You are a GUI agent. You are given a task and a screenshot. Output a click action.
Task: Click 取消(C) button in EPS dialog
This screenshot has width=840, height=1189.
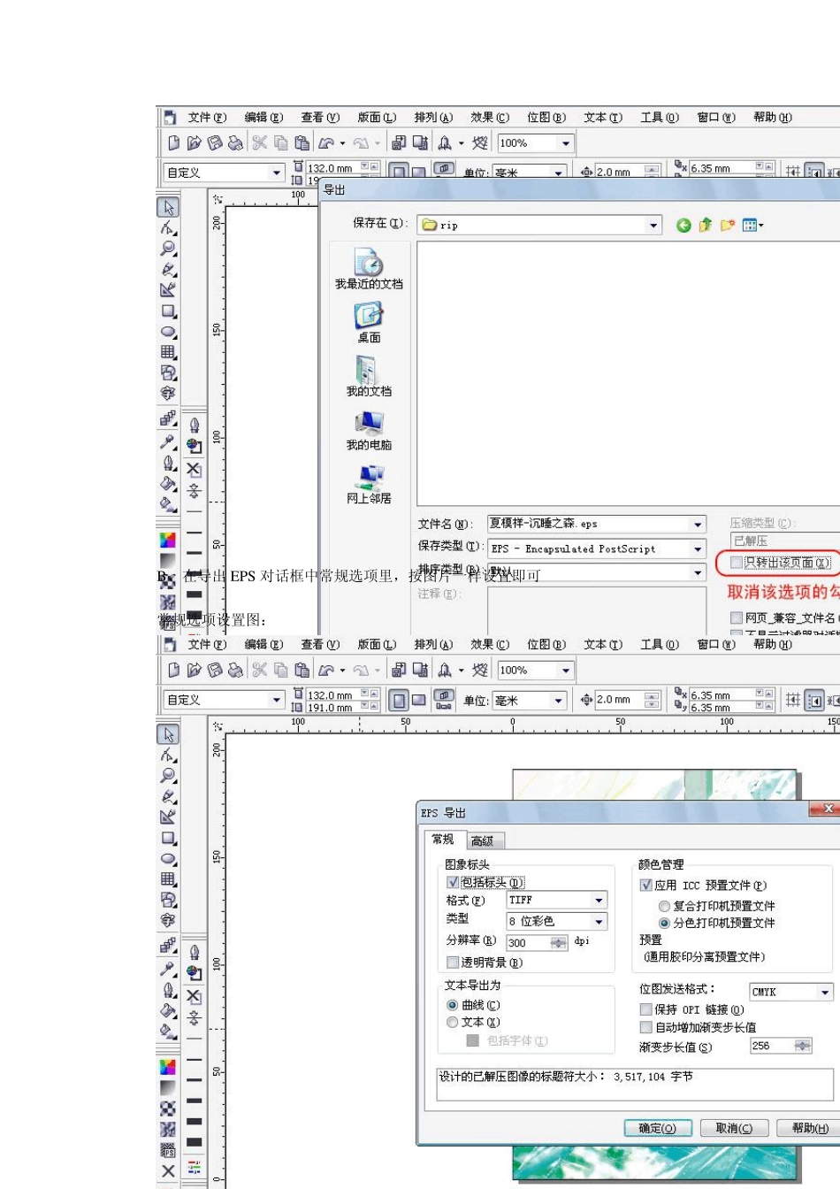click(x=734, y=1128)
